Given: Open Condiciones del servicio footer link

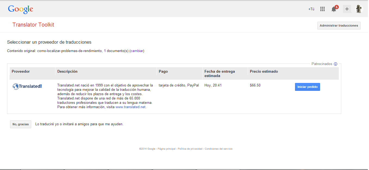Looking at the screenshot, I should pos(219,149).
